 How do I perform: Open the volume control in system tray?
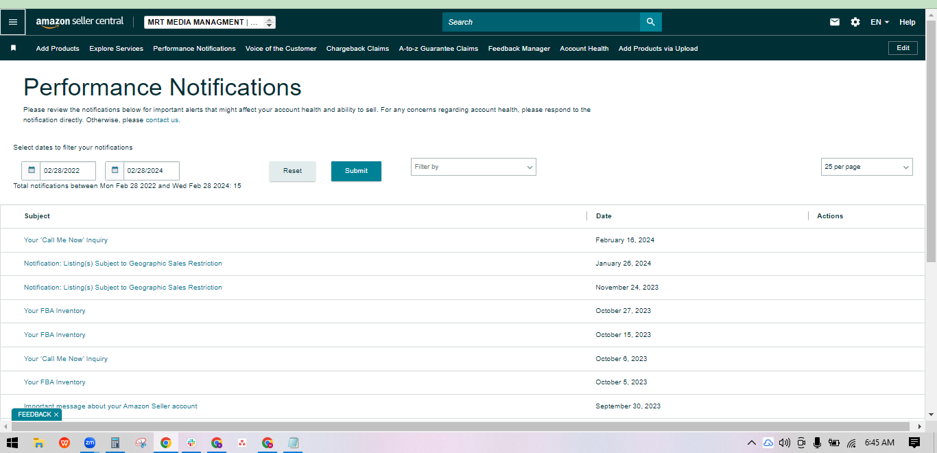pyautogui.click(x=785, y=443)
